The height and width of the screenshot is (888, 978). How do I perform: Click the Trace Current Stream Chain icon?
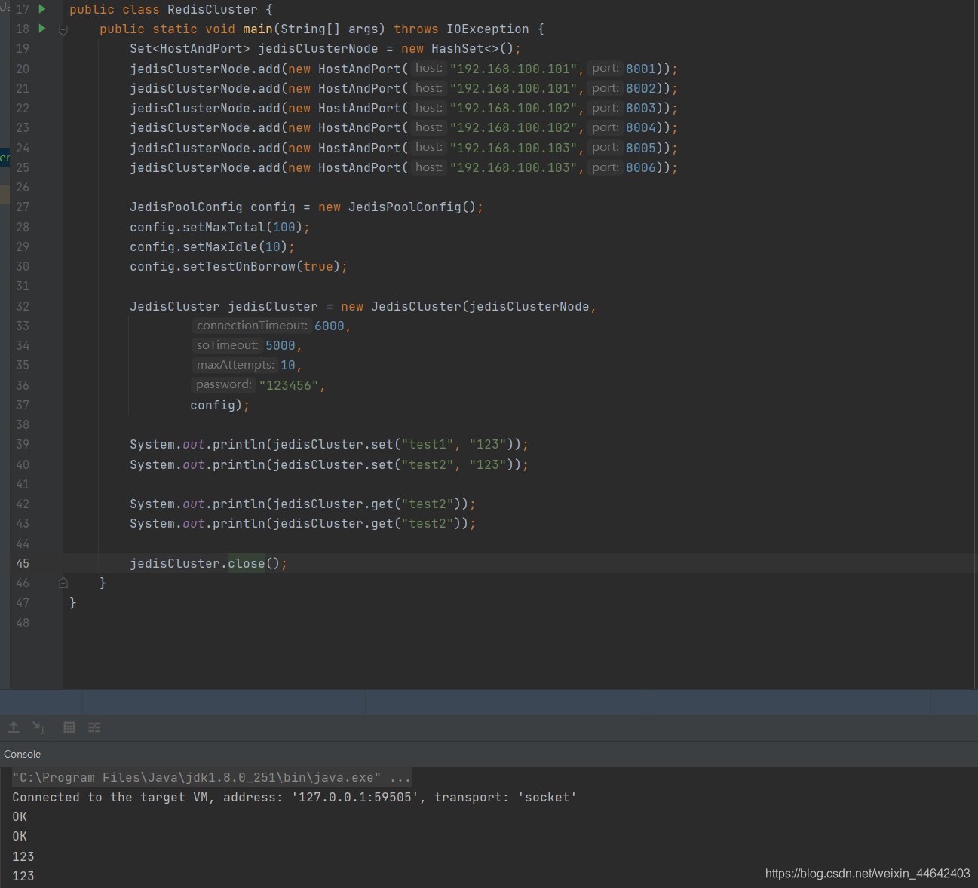94,727
